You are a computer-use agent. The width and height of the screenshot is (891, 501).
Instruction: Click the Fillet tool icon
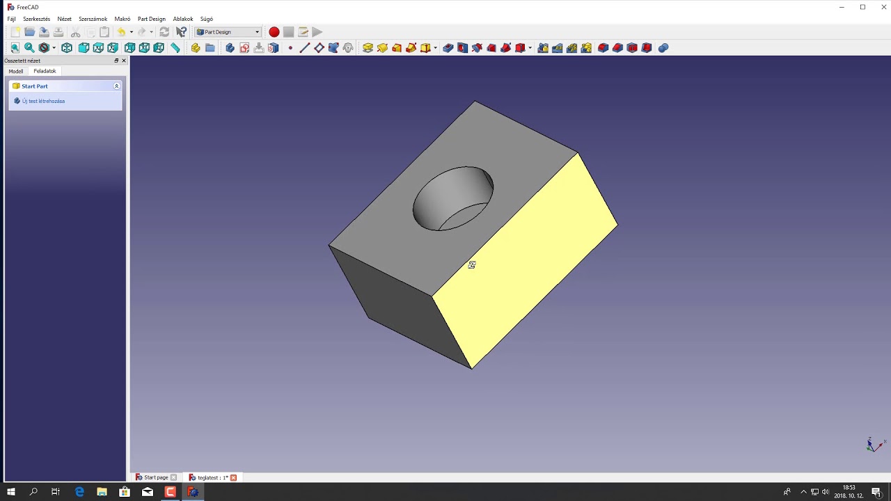point(604,48)
